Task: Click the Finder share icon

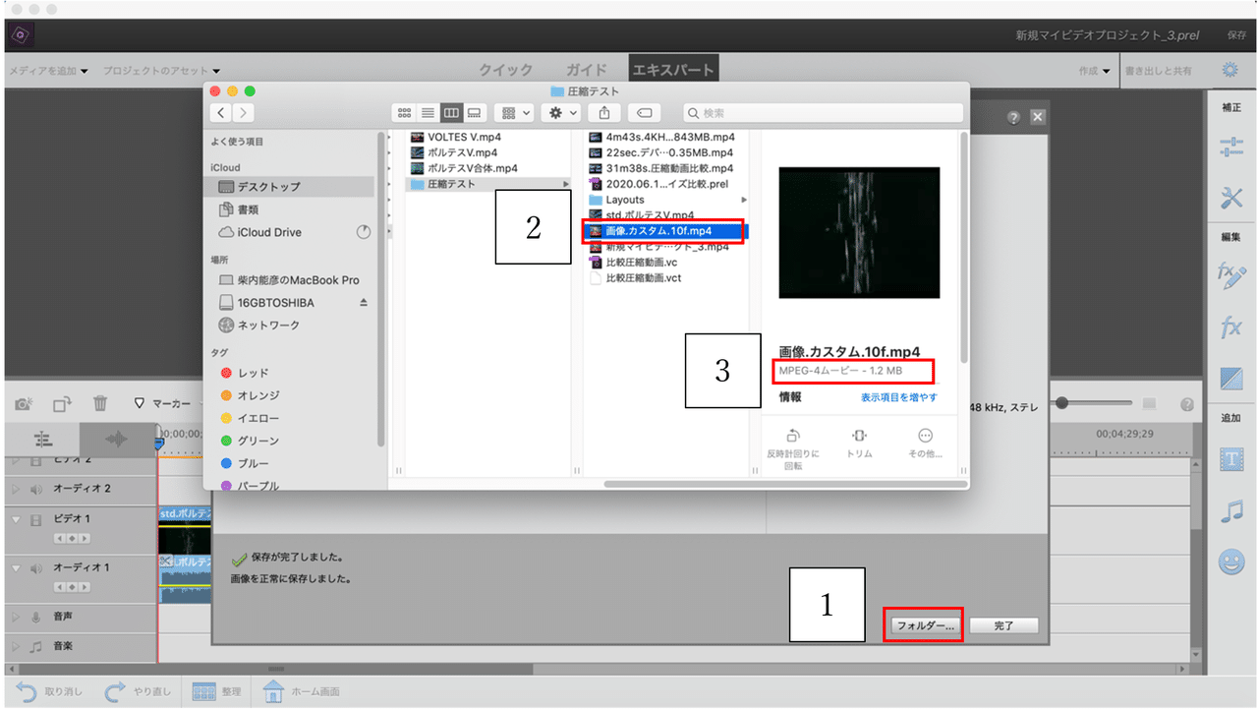Action: [x=604, y=113]
